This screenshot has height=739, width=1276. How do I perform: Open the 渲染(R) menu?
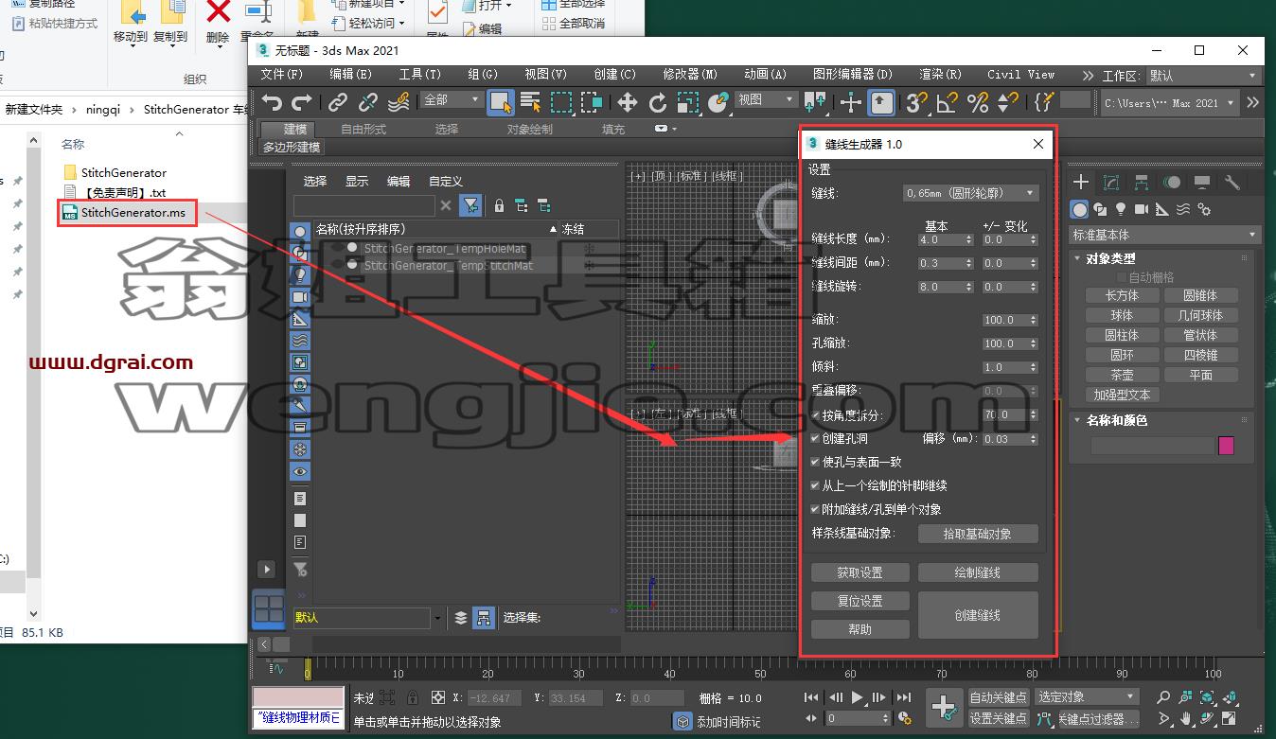click(940, 74)
